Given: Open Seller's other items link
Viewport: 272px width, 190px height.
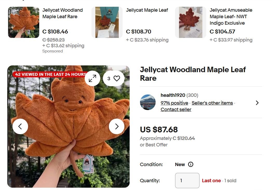Looking at the screenshot, I should (212, 103).
